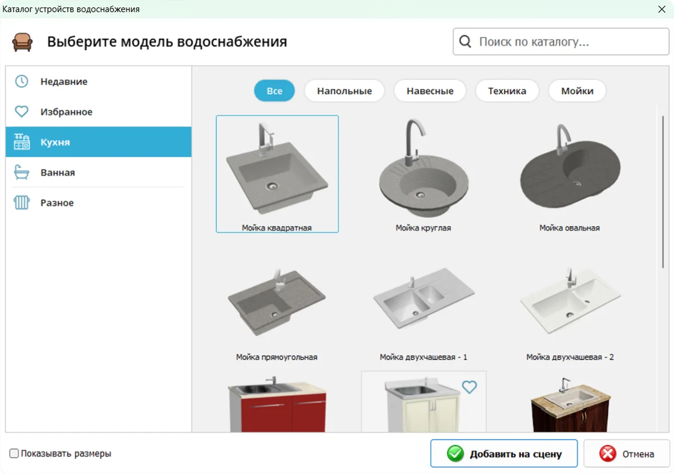
Task: Open the Ванная category
Action: tap(99, 172)
